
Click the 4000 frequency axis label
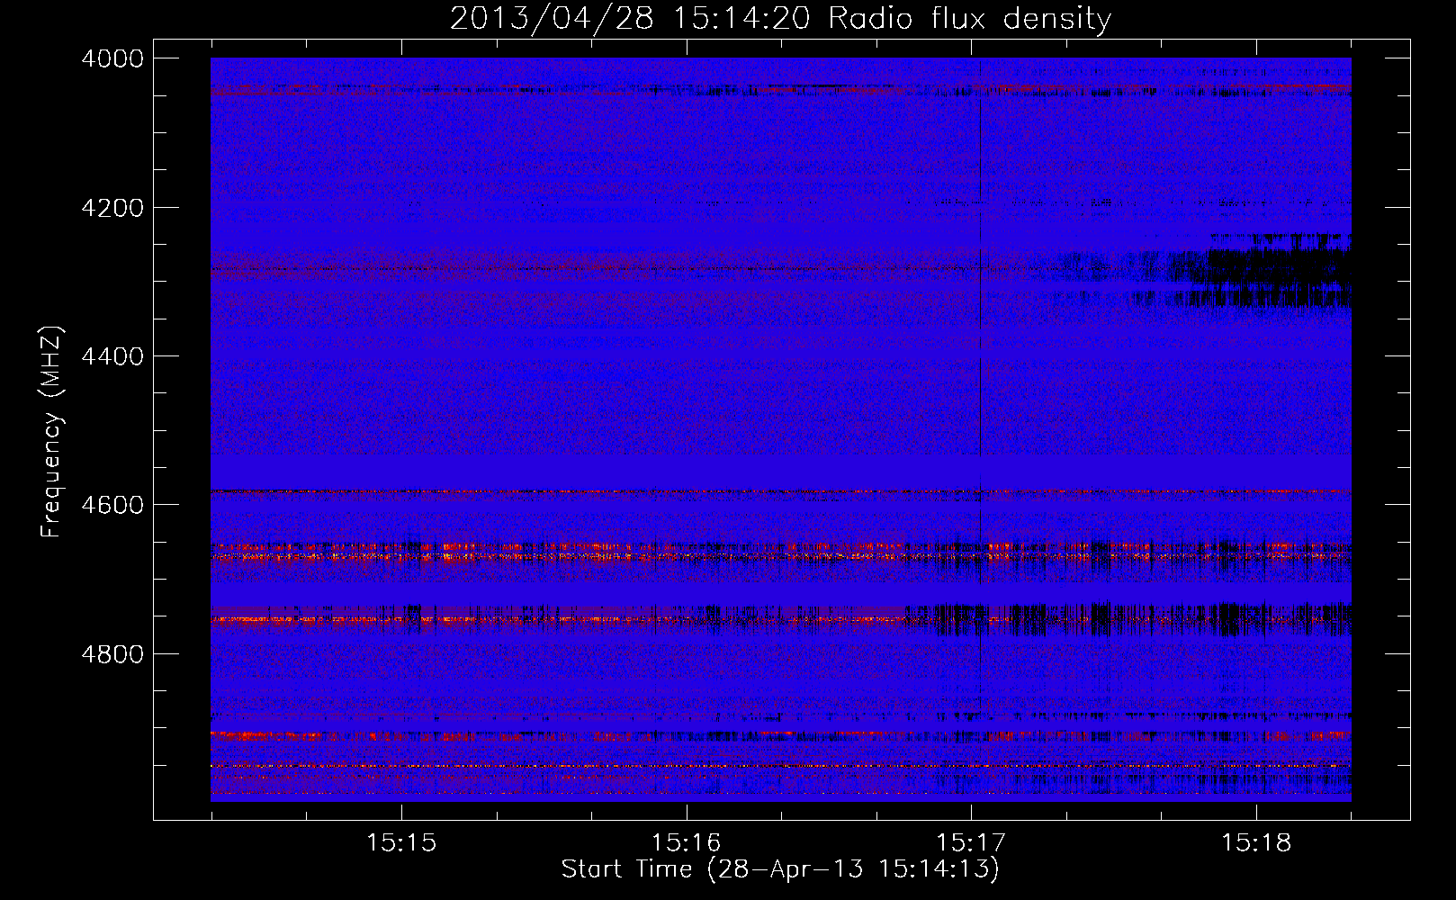[x=112, y=58]
